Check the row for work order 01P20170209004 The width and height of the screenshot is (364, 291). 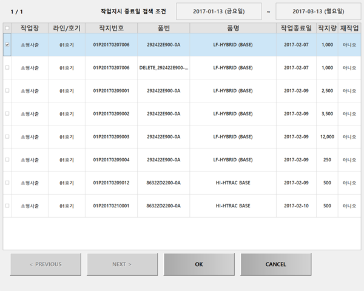click(x=7, y=160)
